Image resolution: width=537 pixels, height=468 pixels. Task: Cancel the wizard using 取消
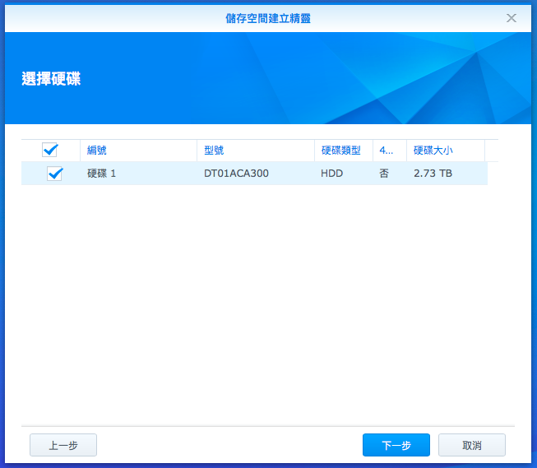click(471, 445)
